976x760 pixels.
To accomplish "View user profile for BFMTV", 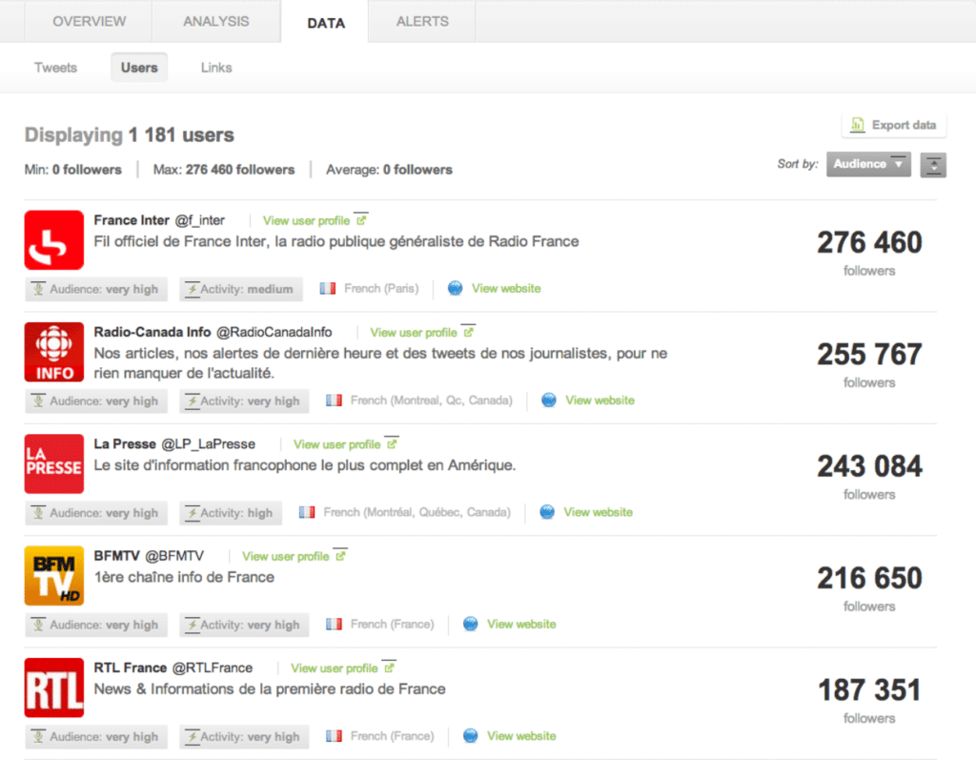I will pos(285,556).
